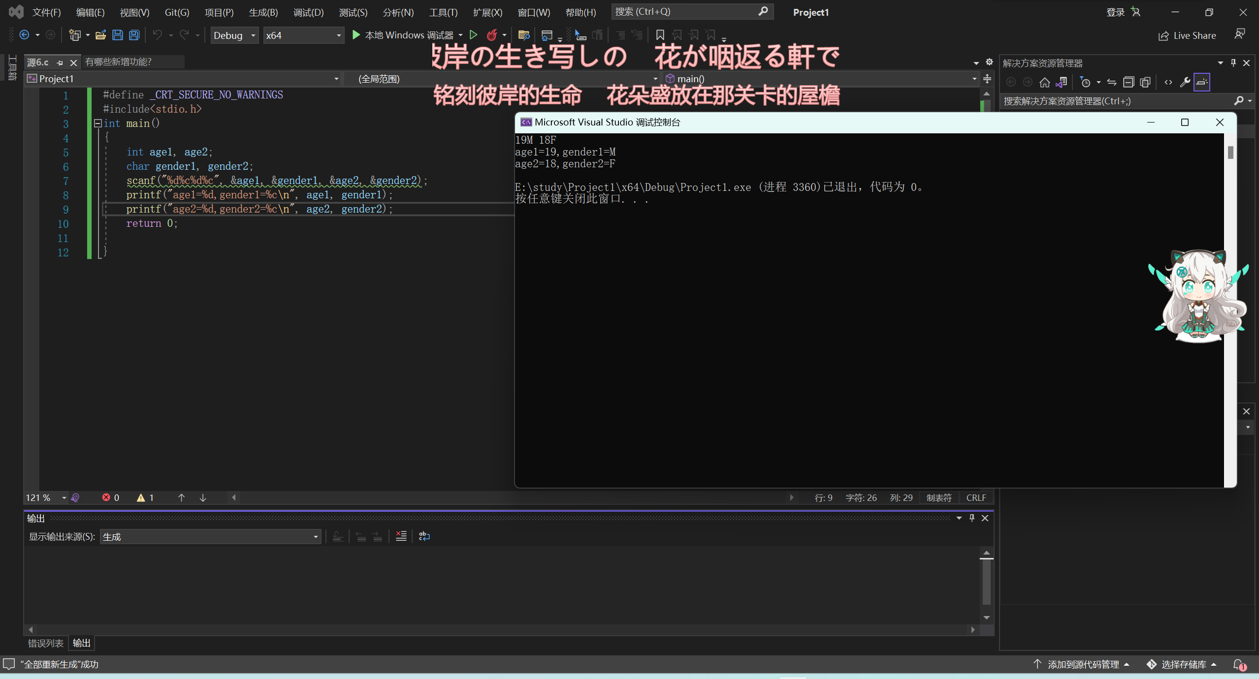1259x679 pixels.
Task: Click the debug console vertical scrollbar thumb
Action: click(1230, 153)
